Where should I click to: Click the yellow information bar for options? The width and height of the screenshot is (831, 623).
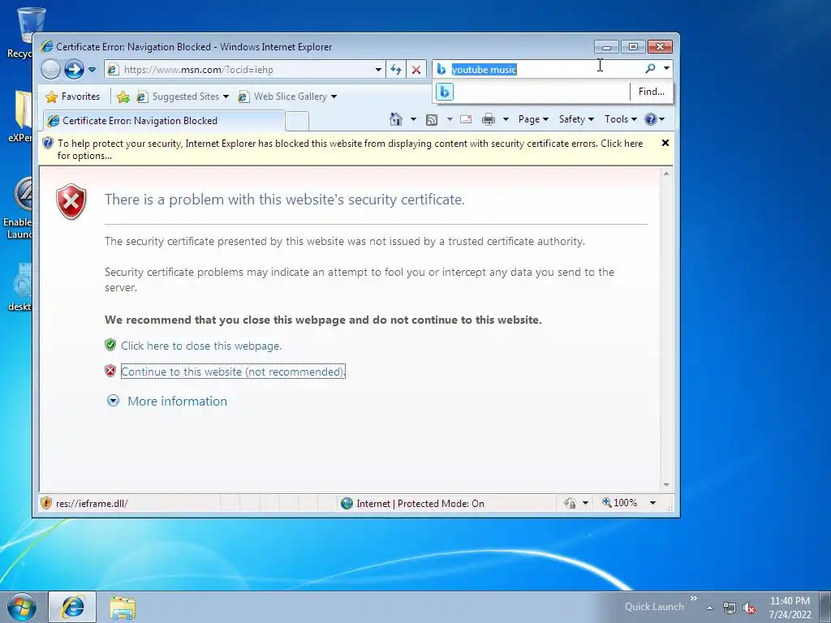click(x=350, y=149)
